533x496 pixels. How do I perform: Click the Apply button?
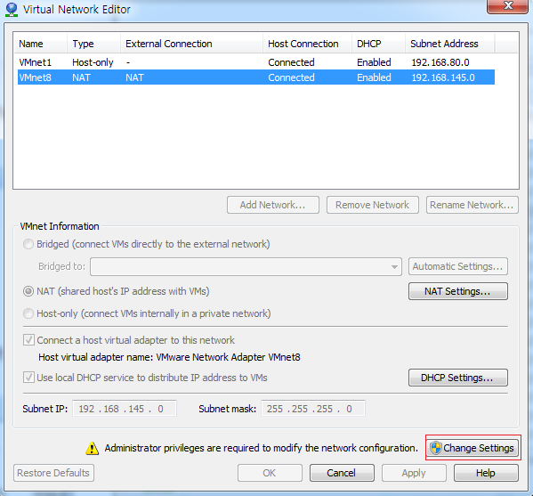click(414, 473)
